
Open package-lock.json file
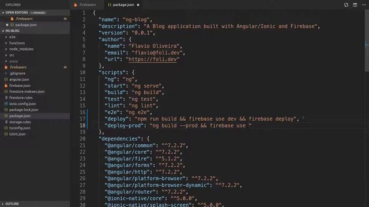tap(24, 110)
